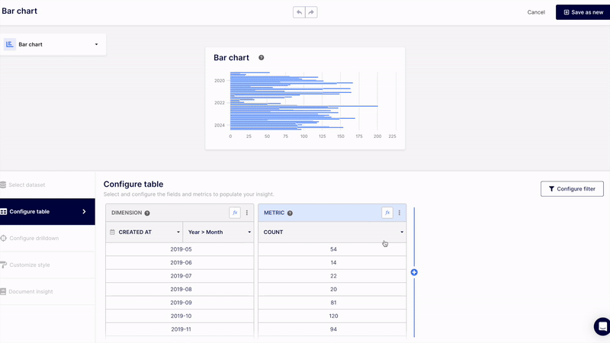This screenshot has height=343, width=610.
Task: Open the COUNT metric dropdown
Action: click(332, 232)
